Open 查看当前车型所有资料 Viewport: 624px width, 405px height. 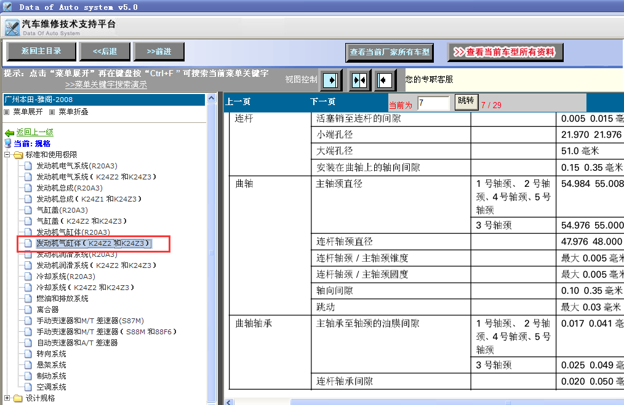point(505,52)
